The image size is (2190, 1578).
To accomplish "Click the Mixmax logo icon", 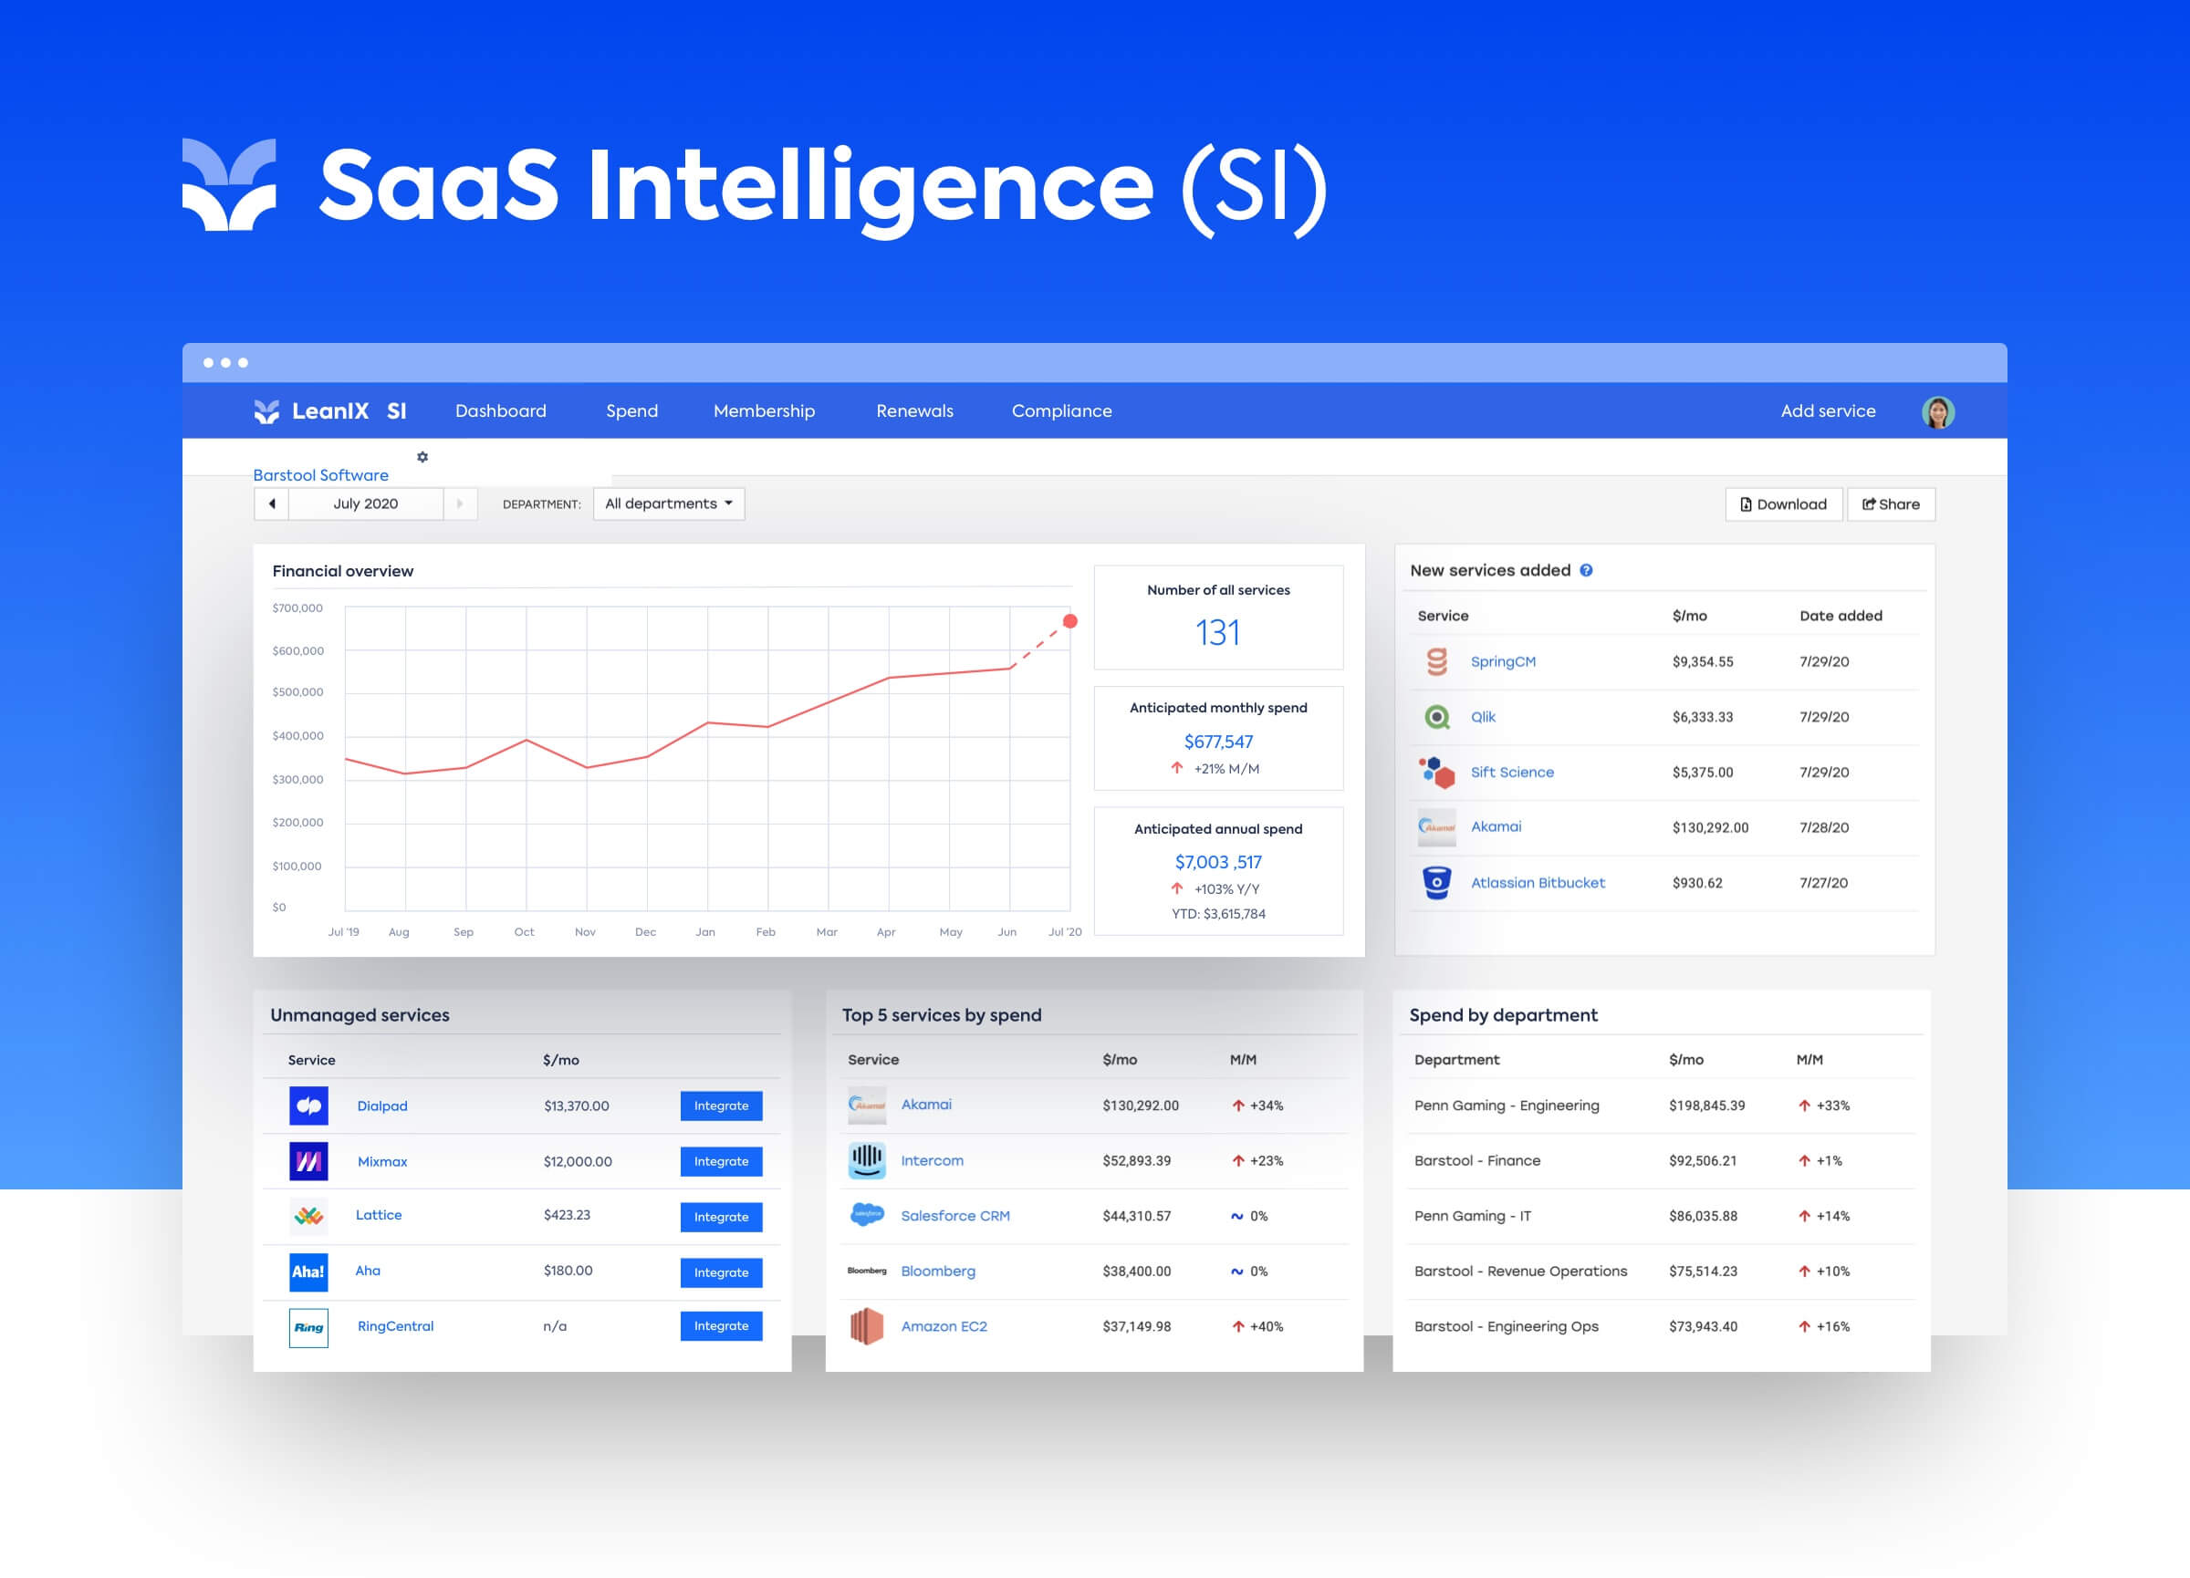I will click(x=309, y=1161).
